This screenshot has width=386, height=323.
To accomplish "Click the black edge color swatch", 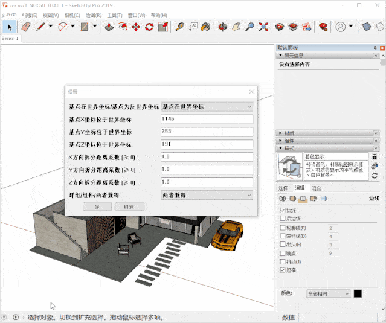I will 358,293.
